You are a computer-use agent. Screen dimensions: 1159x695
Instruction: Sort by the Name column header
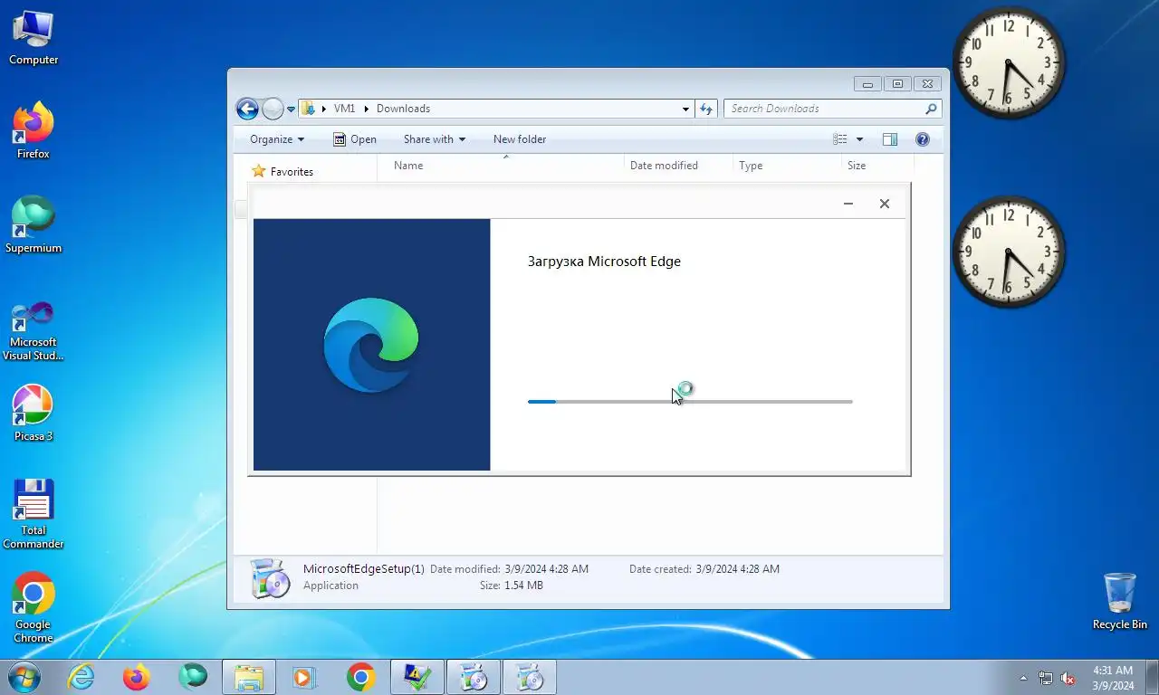[503, 166]
